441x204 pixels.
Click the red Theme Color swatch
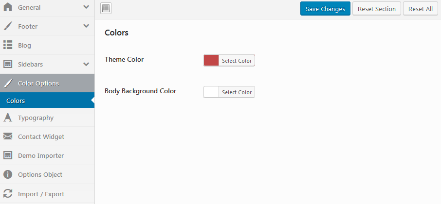click(x=211, y=60)
